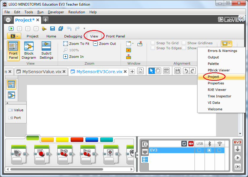This screenshot has width=248, height=177.
Task: Open the Resolution menu
Action: point(77,12)
